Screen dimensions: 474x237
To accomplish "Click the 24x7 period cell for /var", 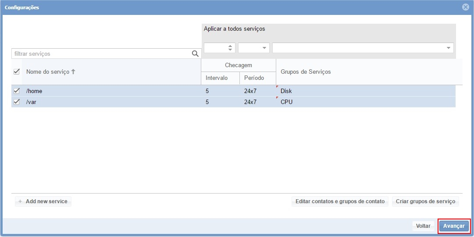I will pyautogui.click(x=250, y=102).
